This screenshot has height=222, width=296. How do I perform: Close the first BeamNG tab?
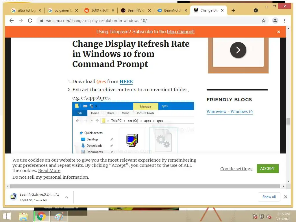point(149,10)
